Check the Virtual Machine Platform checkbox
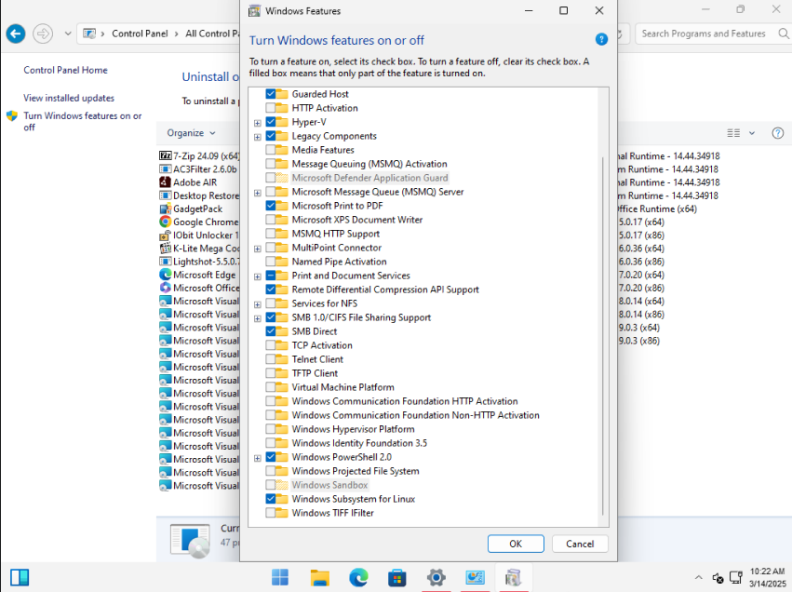This screenshot has height=592, width=792. [x=271, y=387]
